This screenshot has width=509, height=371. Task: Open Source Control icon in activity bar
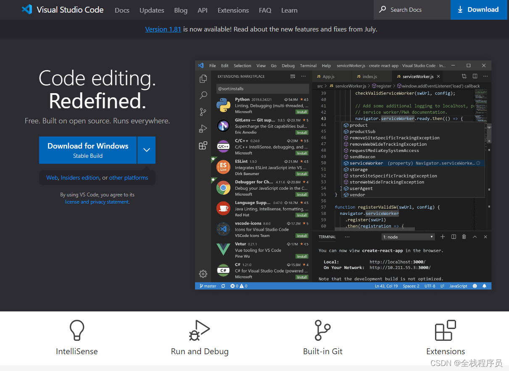[x=203, y=112]
